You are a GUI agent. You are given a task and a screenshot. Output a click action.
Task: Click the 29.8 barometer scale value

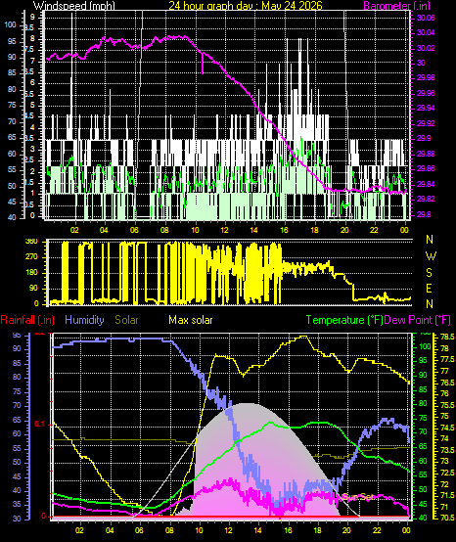(x=424, y=214)
